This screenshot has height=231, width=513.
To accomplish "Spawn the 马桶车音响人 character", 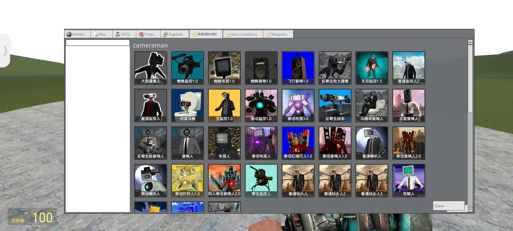I will (x=372, y=106).
